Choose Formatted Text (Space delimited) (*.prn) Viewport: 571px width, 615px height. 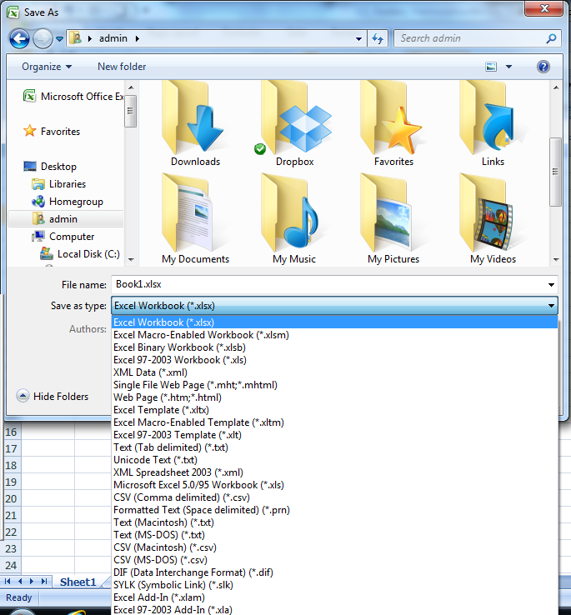(x=334, y=510)
